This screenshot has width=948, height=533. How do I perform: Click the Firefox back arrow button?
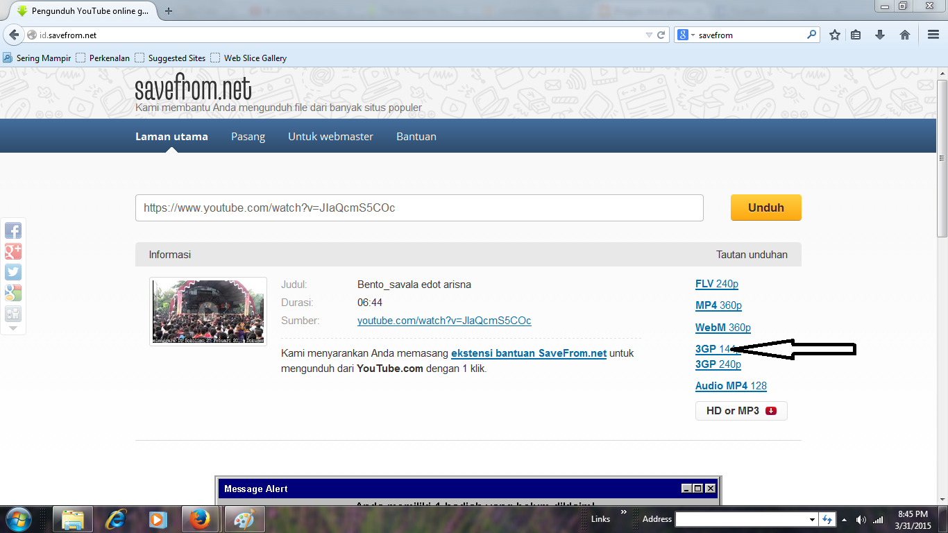click(x=14, y=35)
